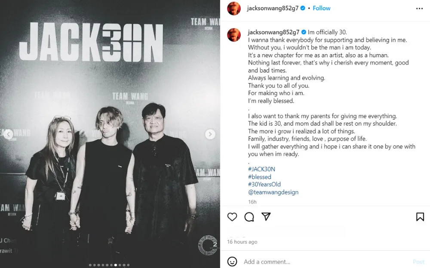Like the post with the heart icon

pyautogui.click(x=232, y=217)
